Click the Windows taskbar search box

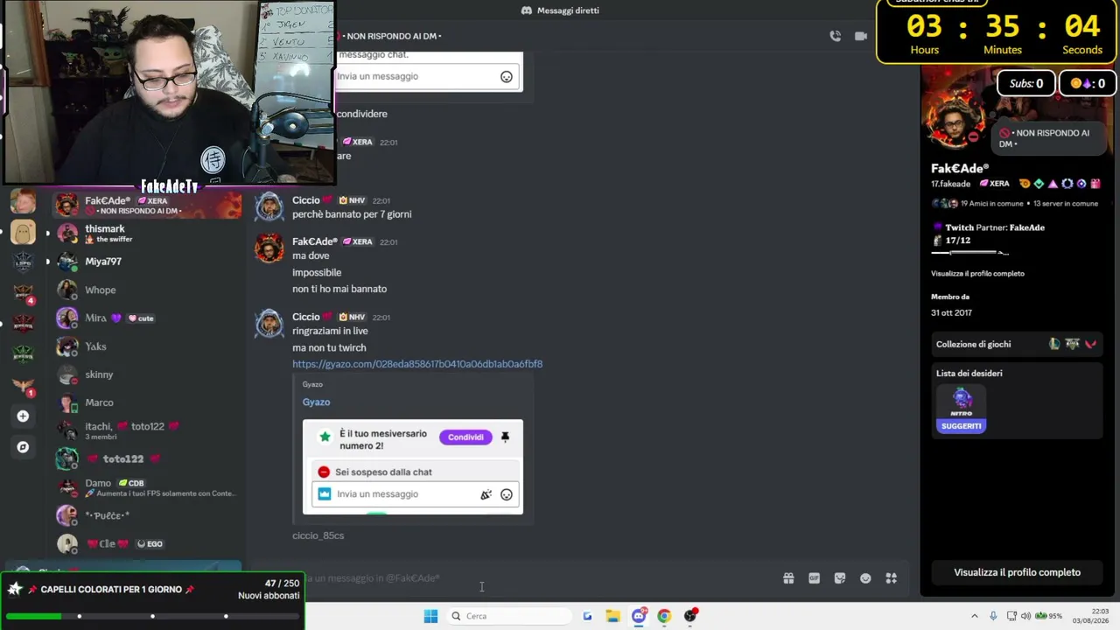coord(511,616)
